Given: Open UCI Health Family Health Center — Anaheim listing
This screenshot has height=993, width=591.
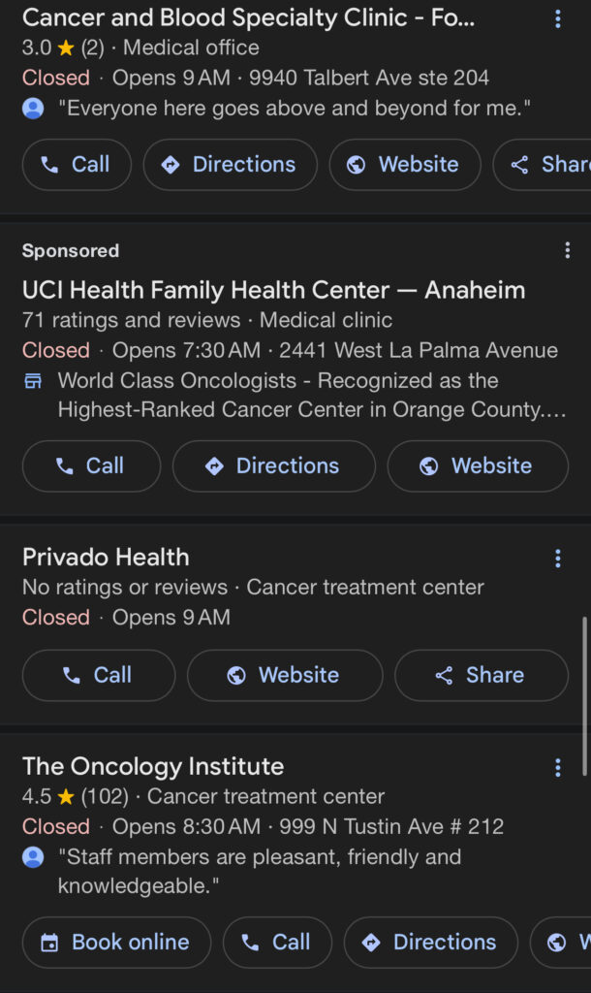Looking at the screenshot, I should click(x=273, y=290).
